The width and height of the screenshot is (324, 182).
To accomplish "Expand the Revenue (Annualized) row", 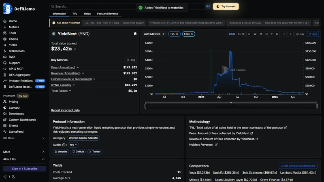I will pos(83,73).
